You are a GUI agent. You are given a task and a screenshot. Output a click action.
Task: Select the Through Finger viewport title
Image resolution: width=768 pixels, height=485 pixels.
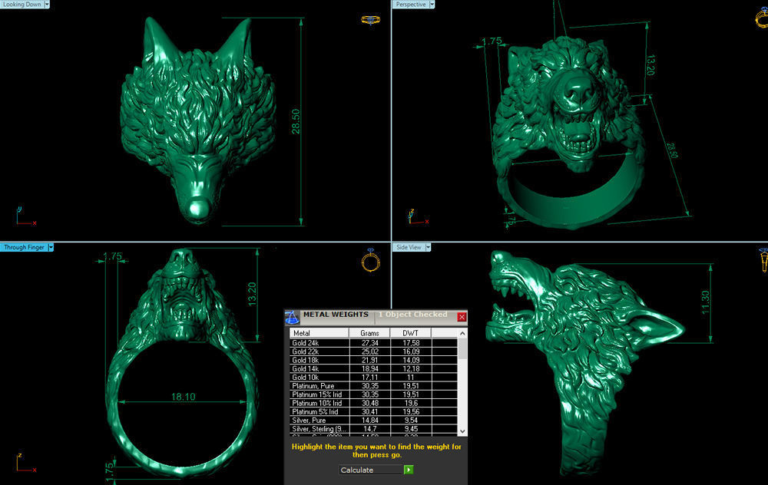[24, 248]
